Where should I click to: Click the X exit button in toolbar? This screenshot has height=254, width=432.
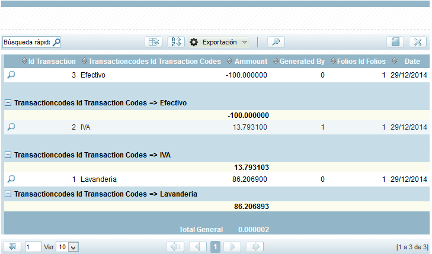point(418,42)
